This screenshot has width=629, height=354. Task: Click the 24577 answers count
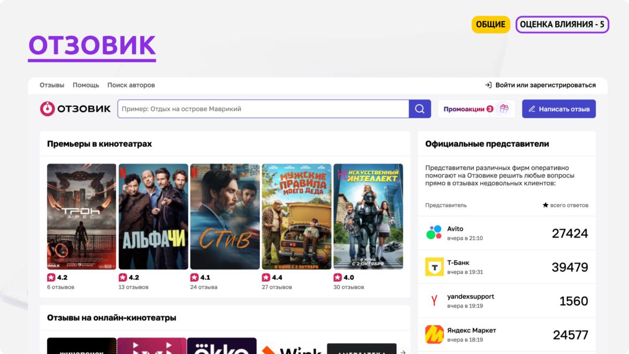(570, 335)
